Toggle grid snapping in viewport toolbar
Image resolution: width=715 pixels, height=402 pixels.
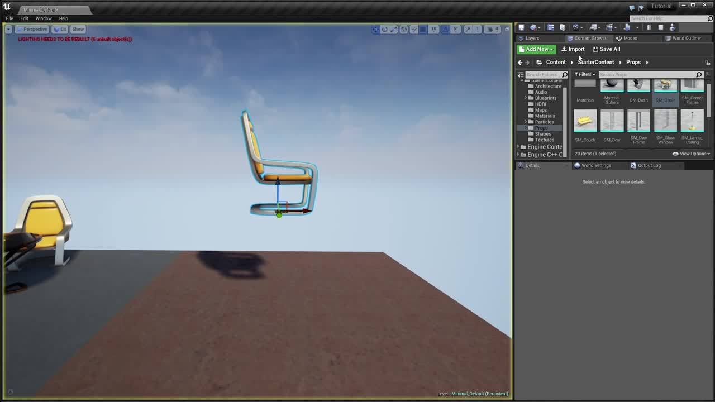pos(423,29)
